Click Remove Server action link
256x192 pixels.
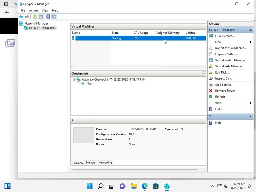point(225,91)
